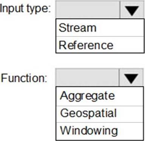Set the function to Windowing

pos(100,131)
